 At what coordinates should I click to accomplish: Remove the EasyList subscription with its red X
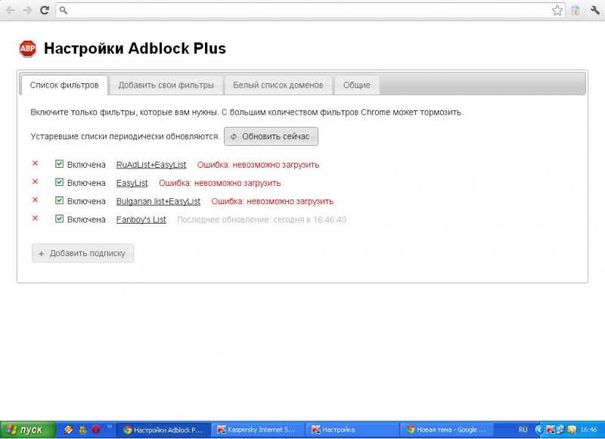(x=35, y=181)
